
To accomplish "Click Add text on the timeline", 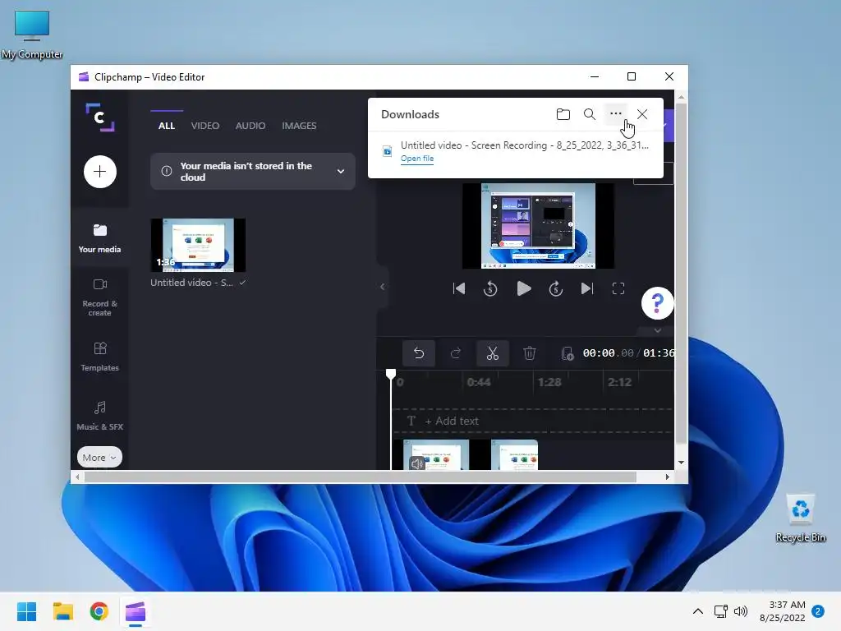I will click(x=452, y=421).
